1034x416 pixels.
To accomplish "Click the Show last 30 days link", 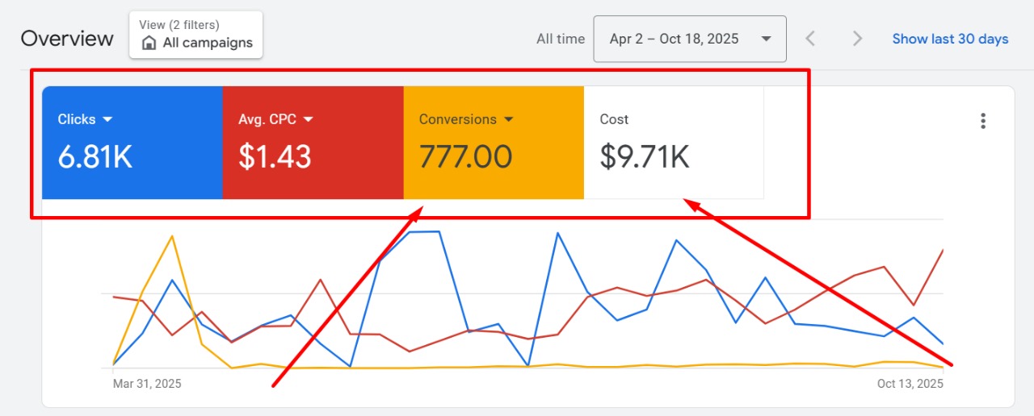I will pos(950,39).
